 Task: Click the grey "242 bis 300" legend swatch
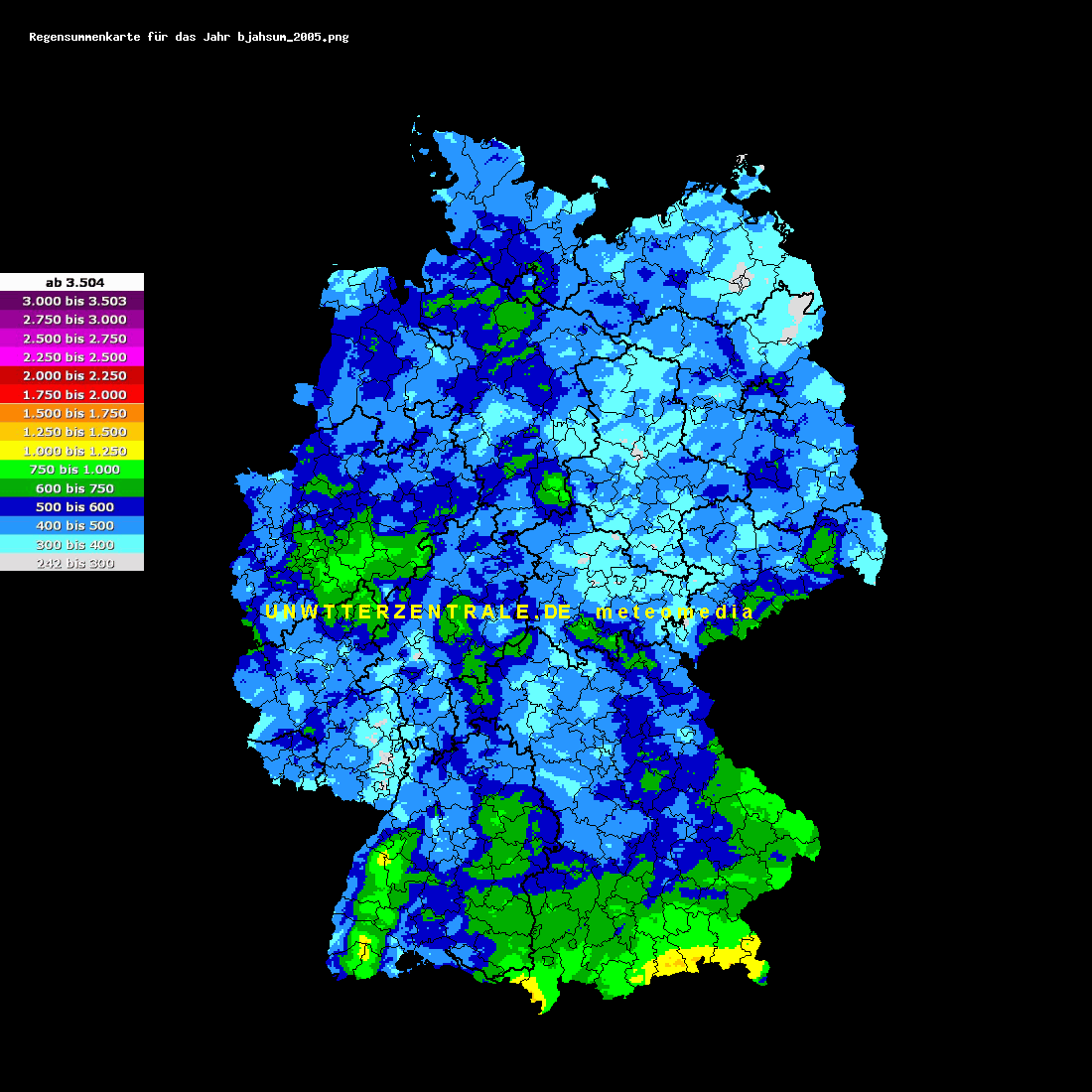(72, 562)
